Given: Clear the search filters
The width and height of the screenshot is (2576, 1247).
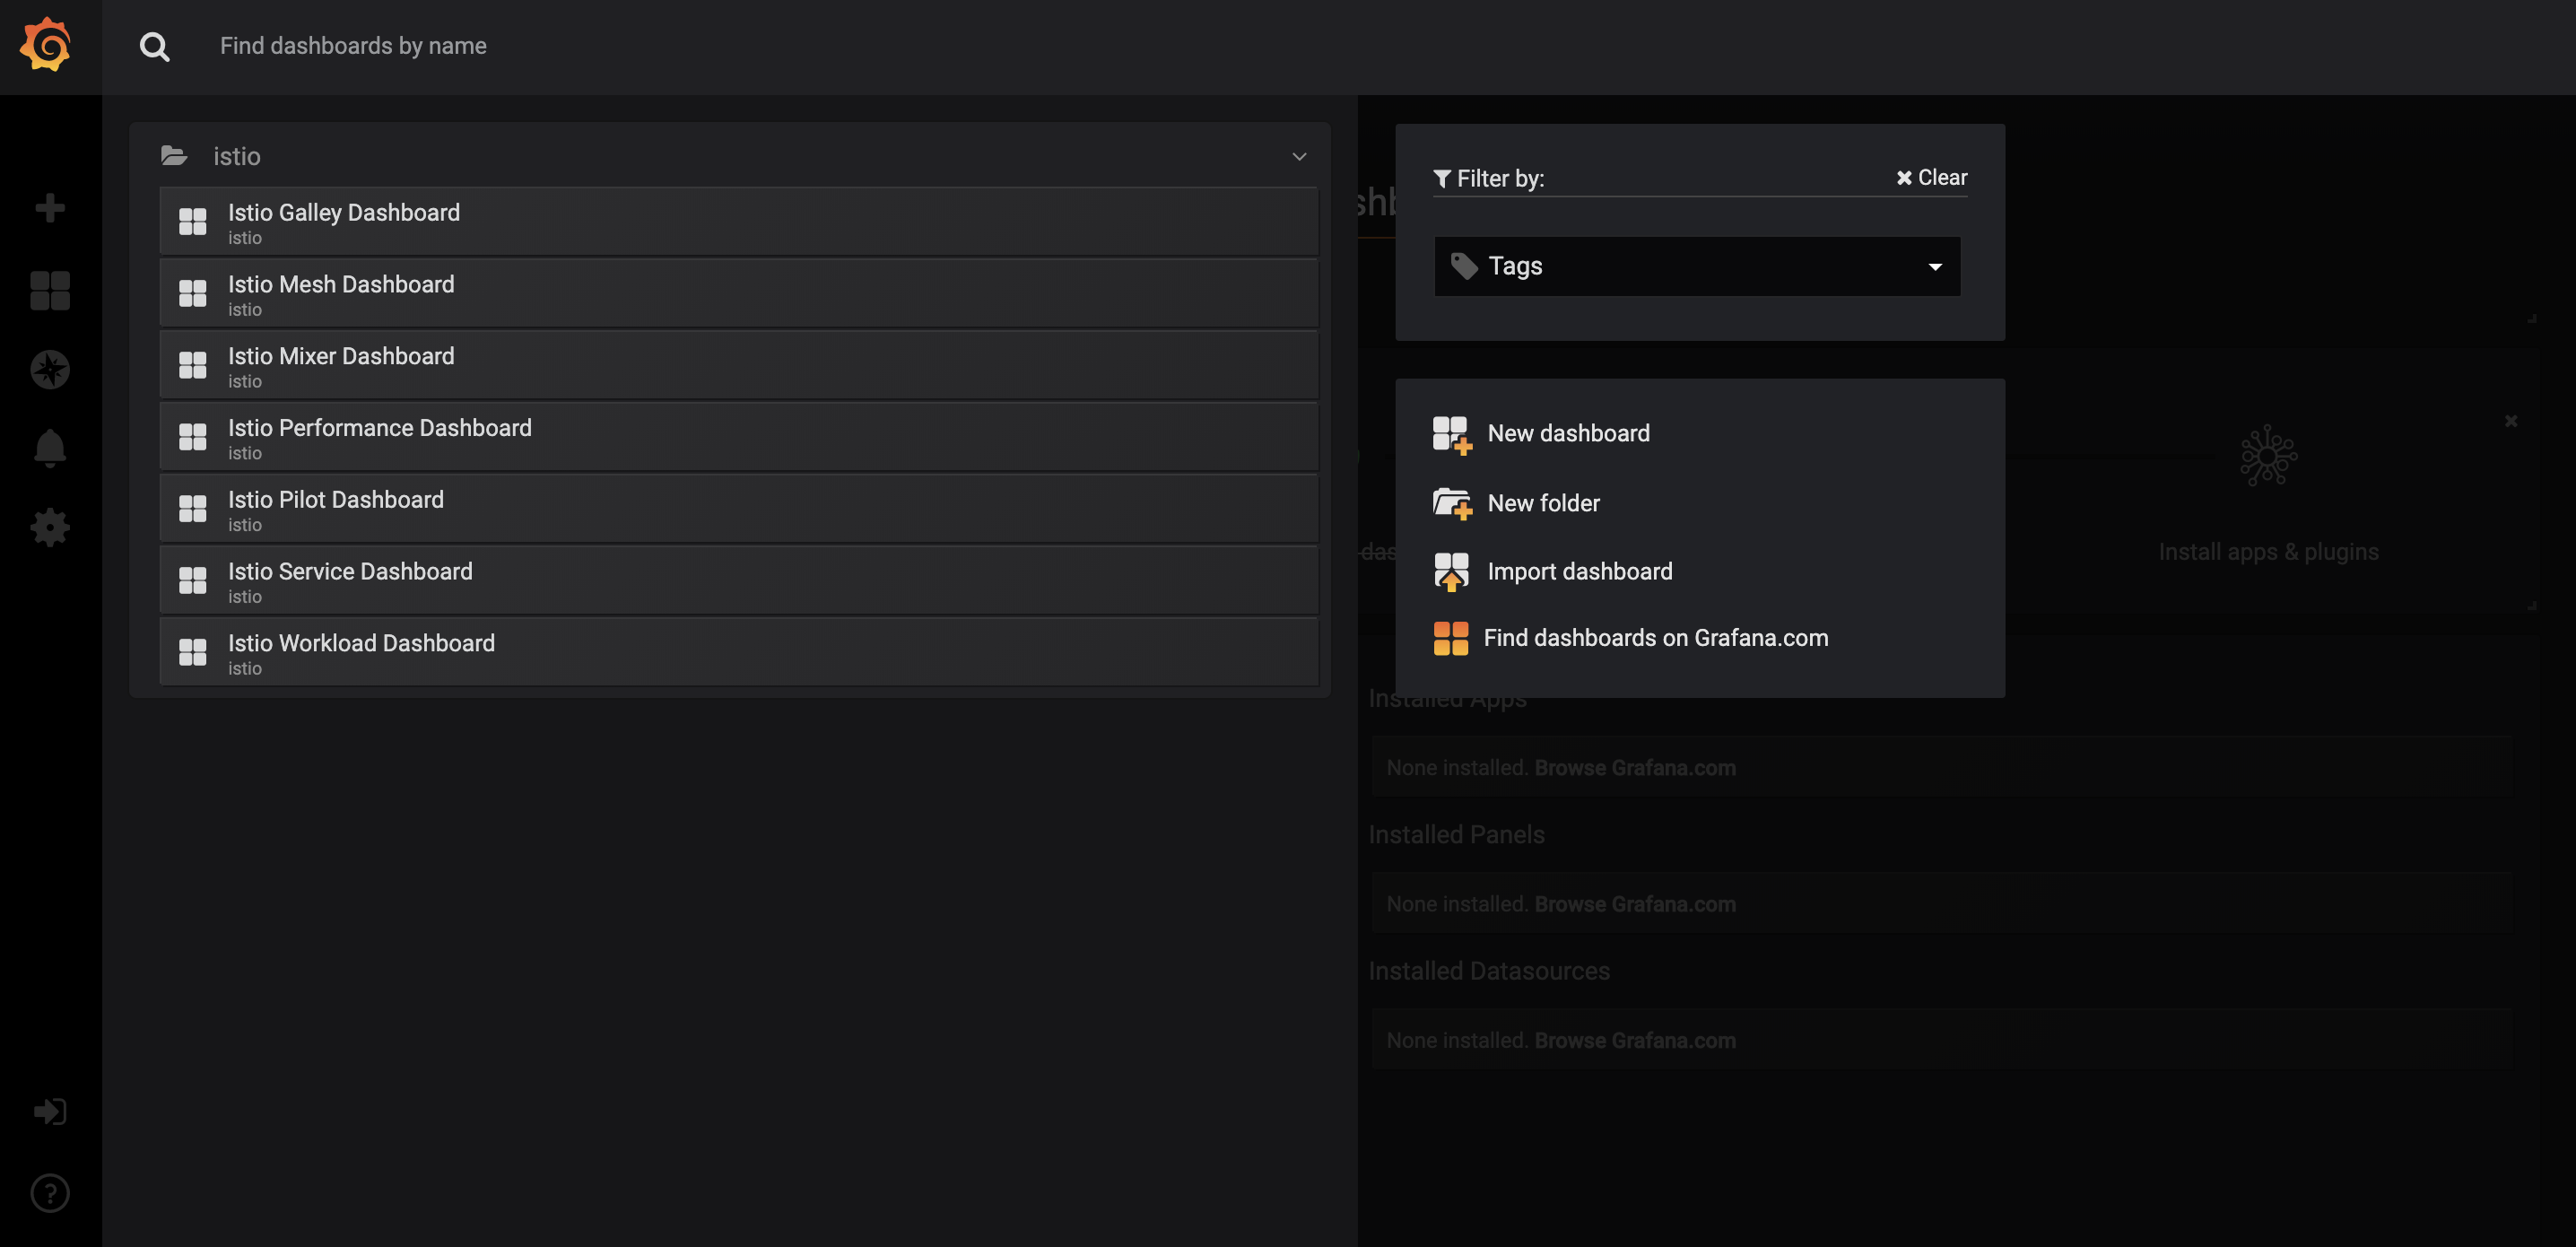Looking at the screenshot, I should point(1932,177).
